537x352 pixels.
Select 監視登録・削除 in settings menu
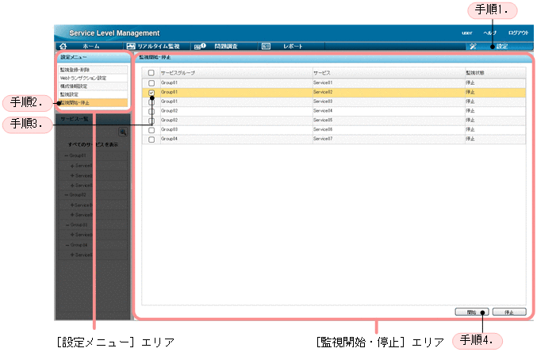tap(93, 70)
